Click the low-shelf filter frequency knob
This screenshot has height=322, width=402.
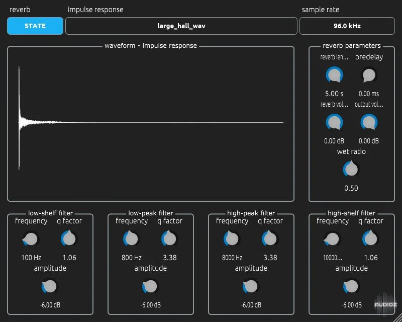tap(31, 239)
